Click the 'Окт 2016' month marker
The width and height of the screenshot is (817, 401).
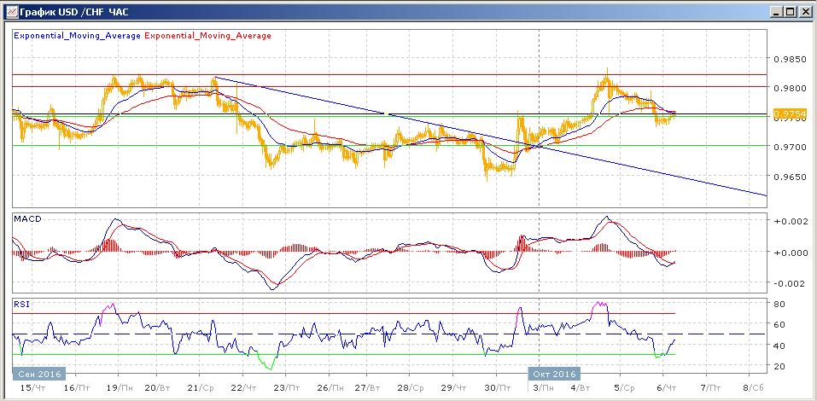pos(553,374)
